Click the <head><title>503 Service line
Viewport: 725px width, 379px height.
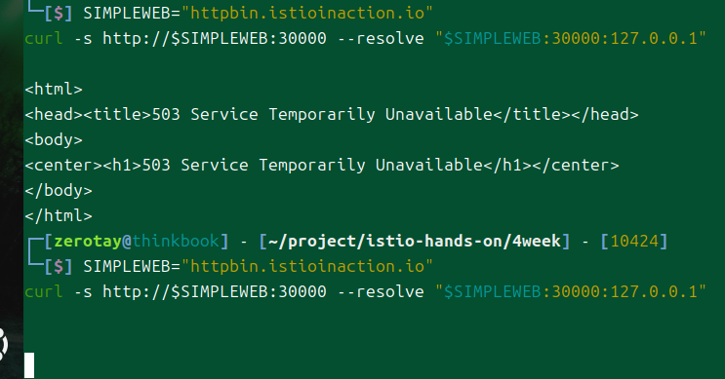(332, 114)
